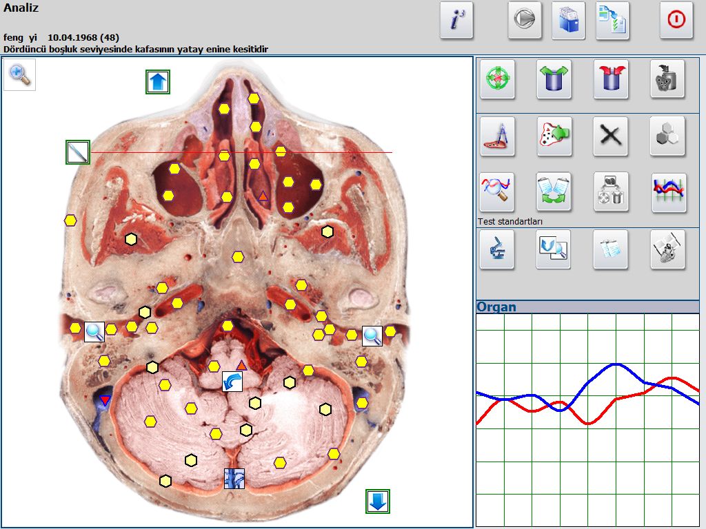Click the compass measurement tool icon
The height and width of the screenshot is (529, 706).
coord(497,136)
